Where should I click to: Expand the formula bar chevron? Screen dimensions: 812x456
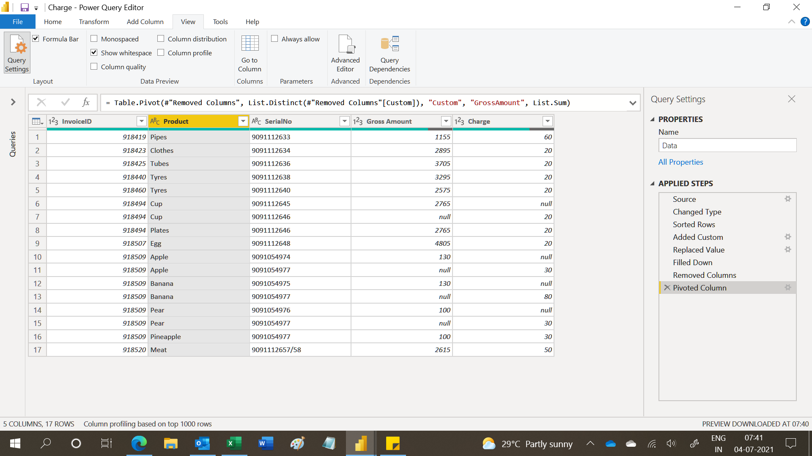[x=633, y=103]
